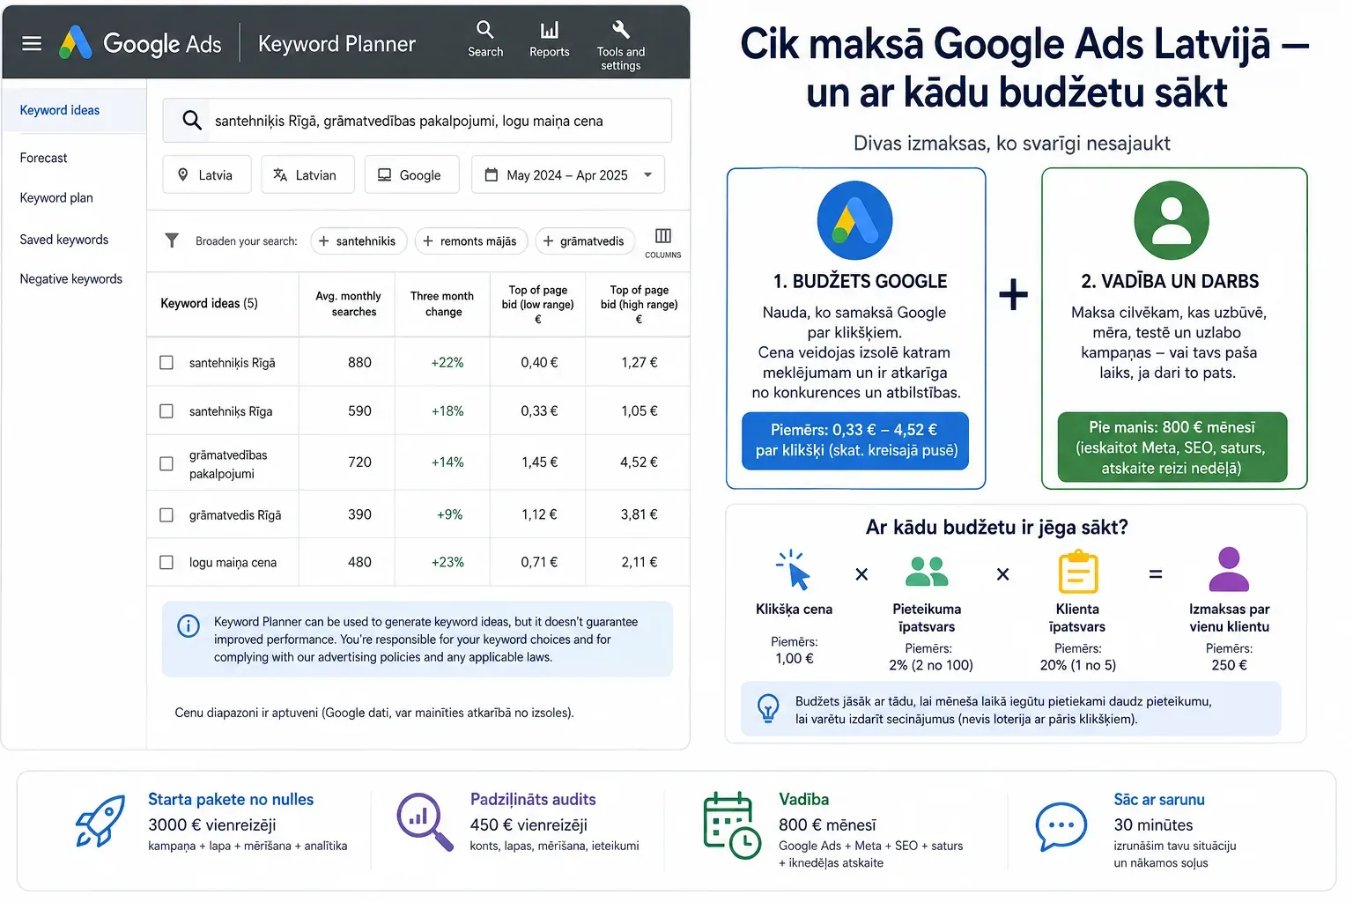Image resolution: width=1353 pixels, height=902 pixels.
Task: Click the green Pie manis 800 € box
Action: pyautogui.click(x=1172, y=447)
